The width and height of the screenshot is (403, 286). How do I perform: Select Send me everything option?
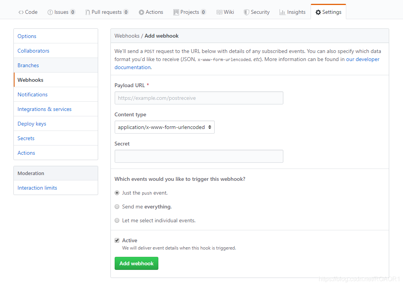coord(117,207)
